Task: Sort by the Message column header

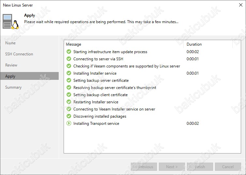Action: 74,44
